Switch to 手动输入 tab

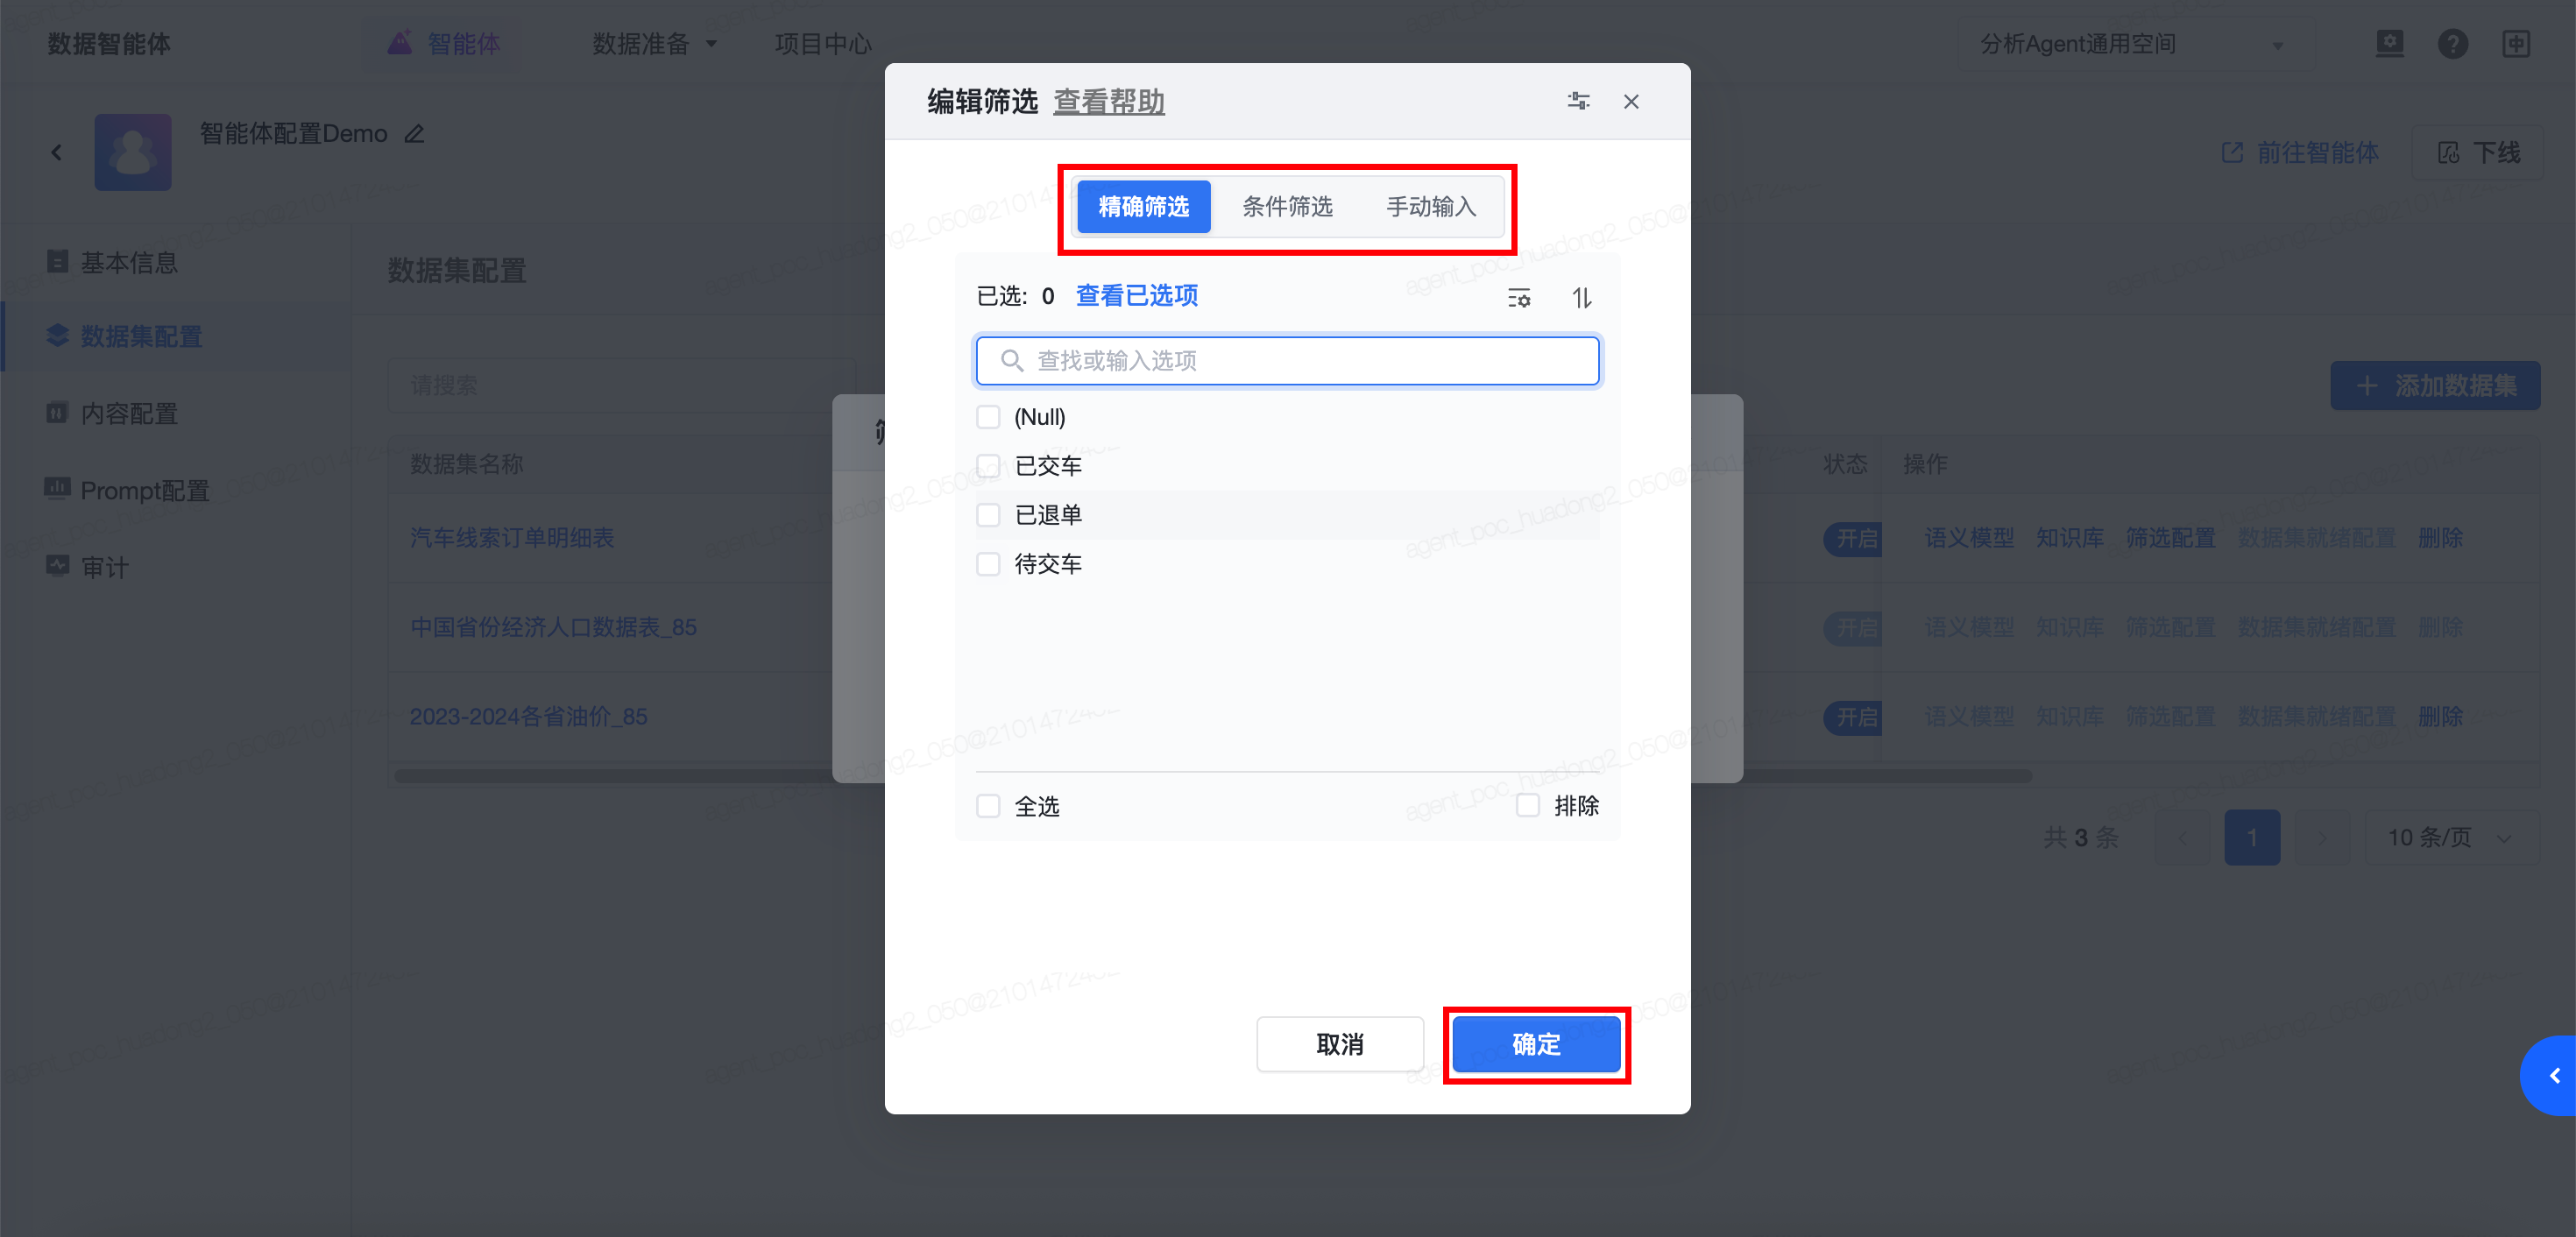1431,207
